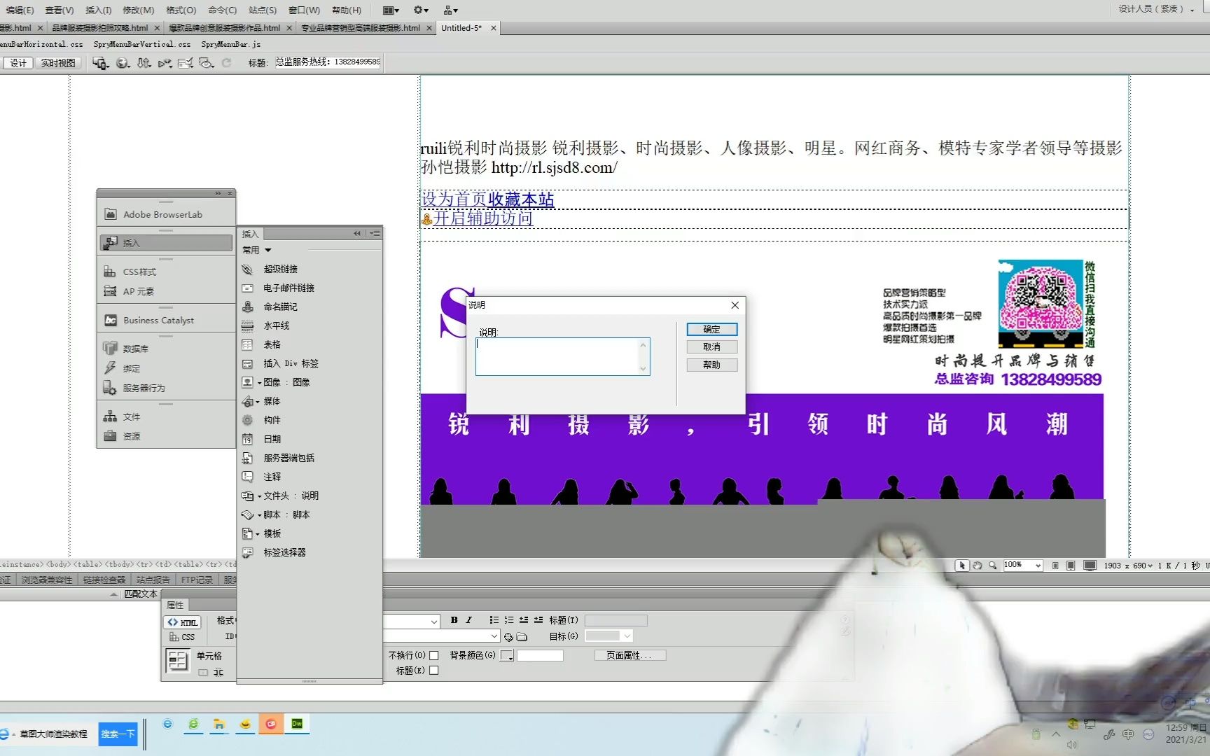Open Internet Explorer from the taskbar
1210x756 pixels.
(167, 724)
